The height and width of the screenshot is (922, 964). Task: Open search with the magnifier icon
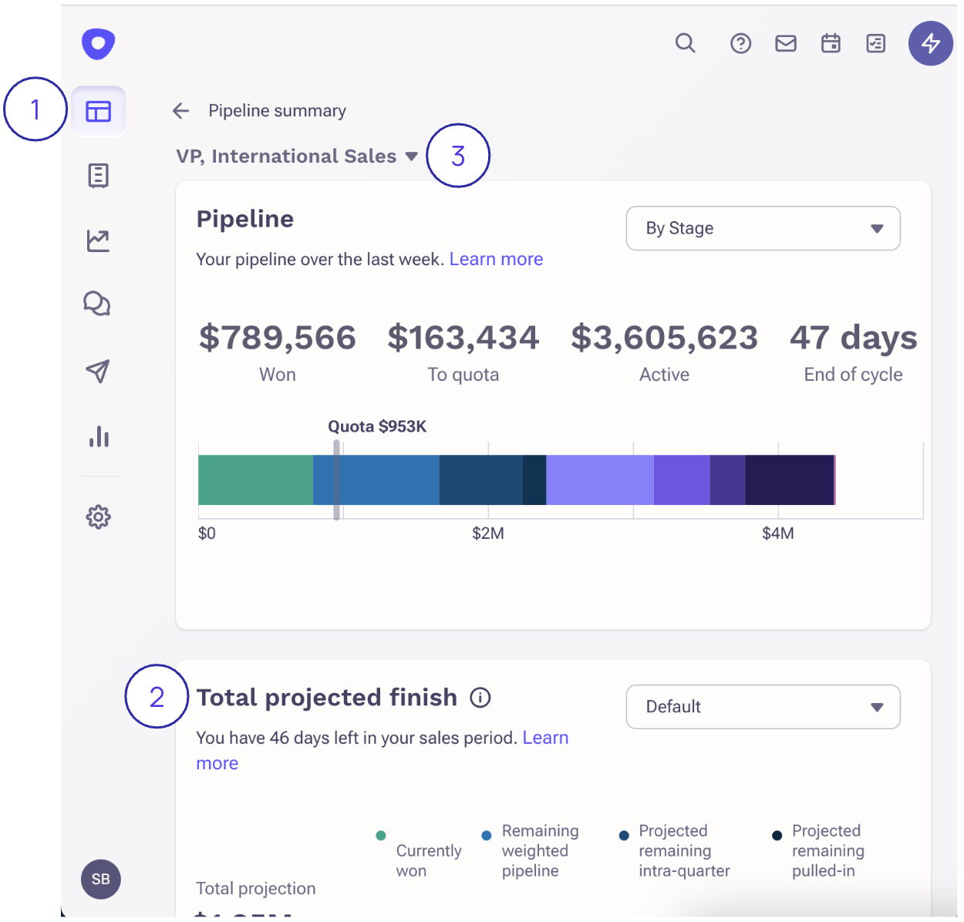685,43
